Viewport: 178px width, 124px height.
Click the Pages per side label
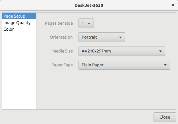pos(59,23)
